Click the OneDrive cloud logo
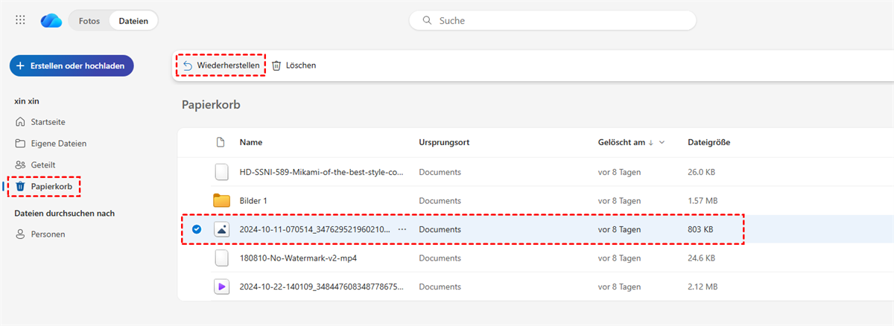894x326 pixels. coord(51,21)
